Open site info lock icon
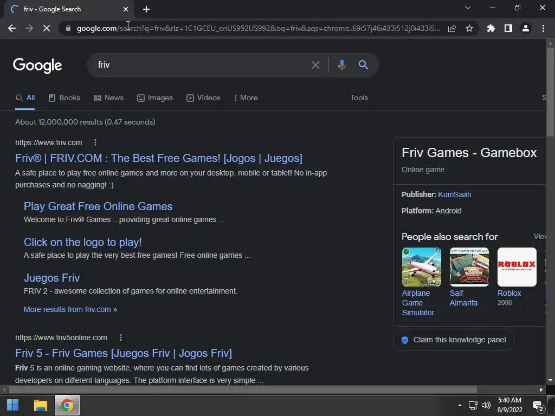This screenshot has width=555, height=416. coord(68,28)
